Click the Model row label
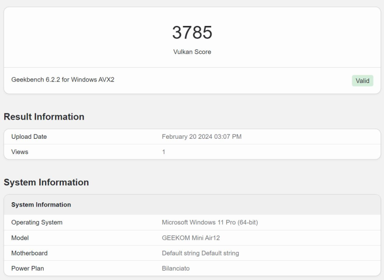 coord(20,238)
